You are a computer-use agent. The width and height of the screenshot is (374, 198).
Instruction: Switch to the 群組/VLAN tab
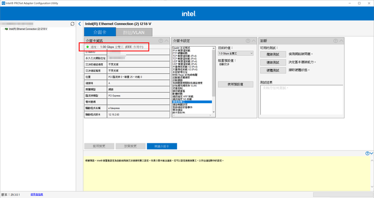tap(134, 33)
